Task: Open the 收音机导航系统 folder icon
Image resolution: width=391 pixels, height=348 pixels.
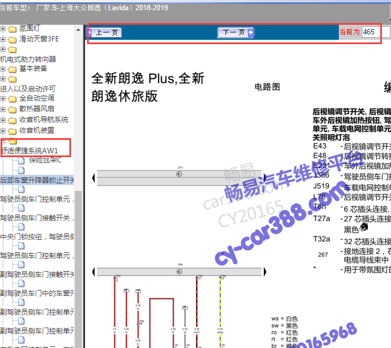Action: point(12,120)
